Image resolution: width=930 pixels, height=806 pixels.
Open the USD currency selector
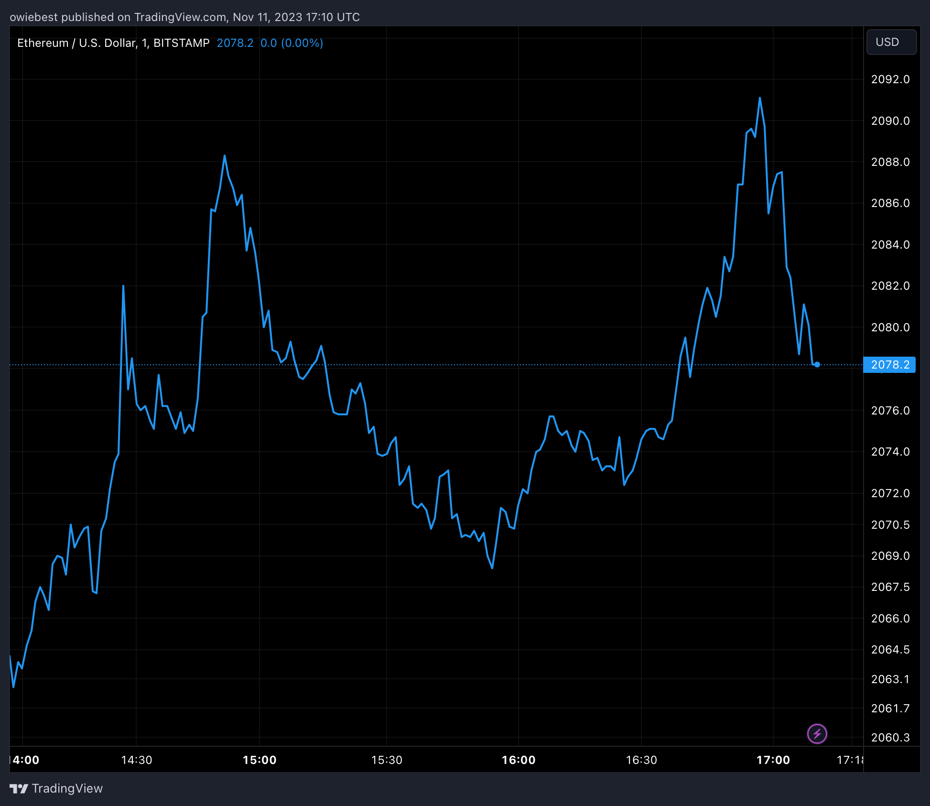click(891, 42)
